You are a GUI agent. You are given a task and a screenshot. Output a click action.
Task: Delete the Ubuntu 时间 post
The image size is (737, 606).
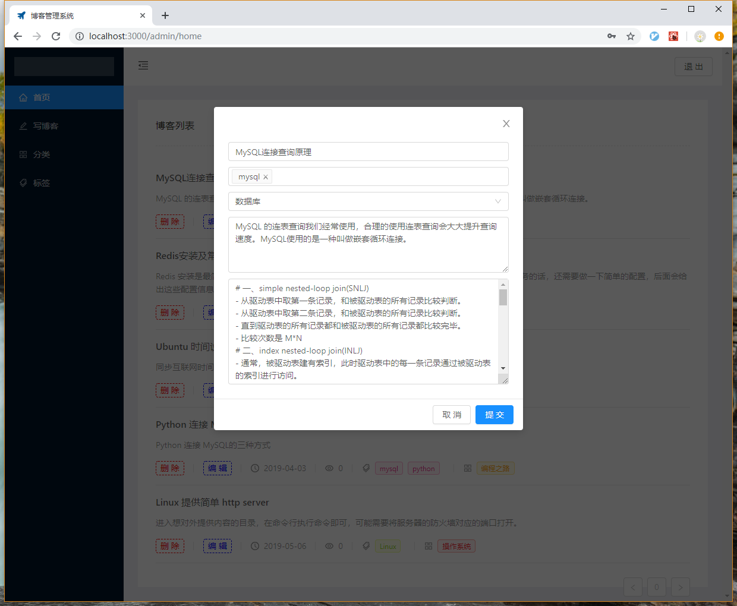coord(170,390)
